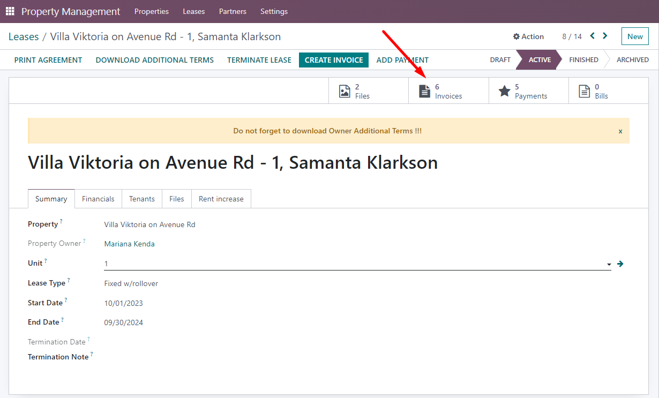Set status to Finished stage
659x398 pixels.
pyautogui.click(x=583, y=60)
